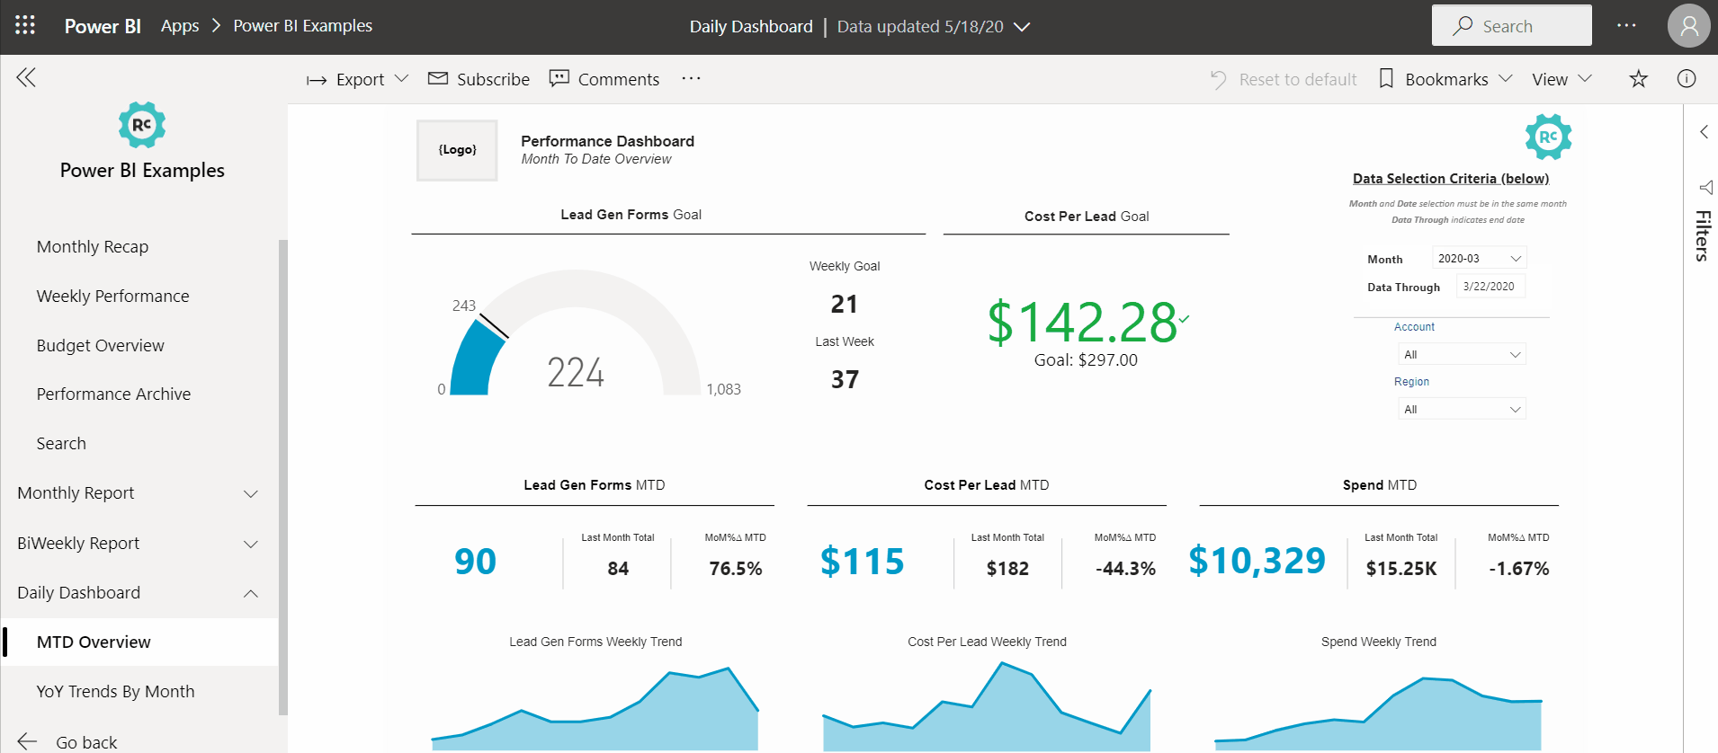This screenshot has height=753, width=1718.
Task: Collapse the navigation pane double-chevron
Action: (x=26, y=77)
